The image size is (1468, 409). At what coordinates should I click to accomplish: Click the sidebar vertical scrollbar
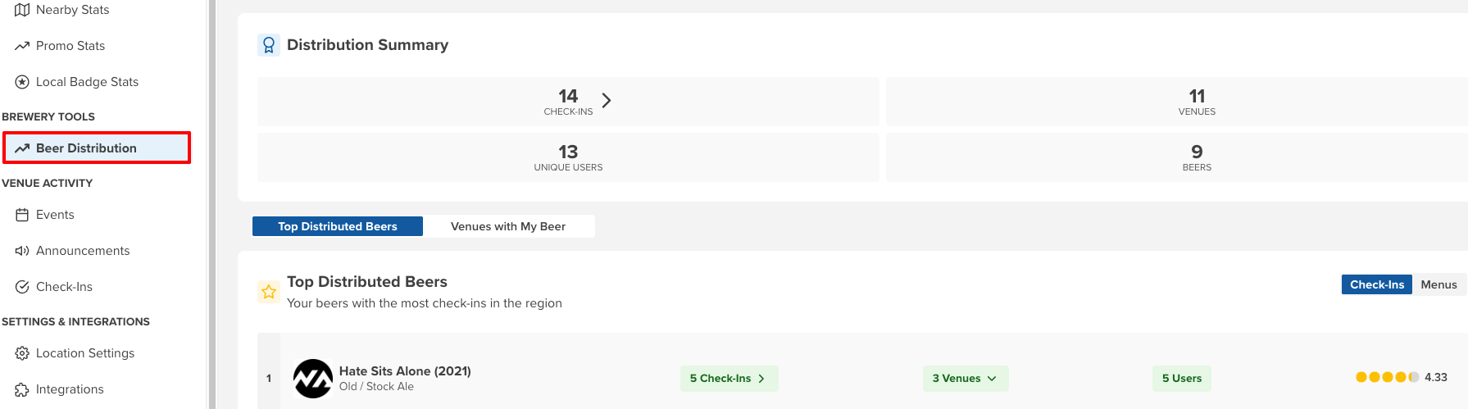211,205
